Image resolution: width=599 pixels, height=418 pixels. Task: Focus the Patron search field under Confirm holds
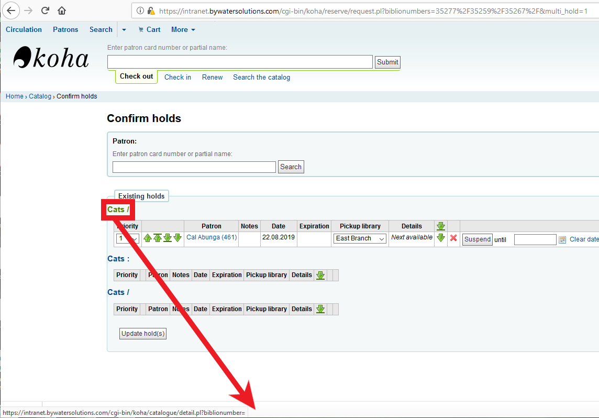click(x=194, y=167)
